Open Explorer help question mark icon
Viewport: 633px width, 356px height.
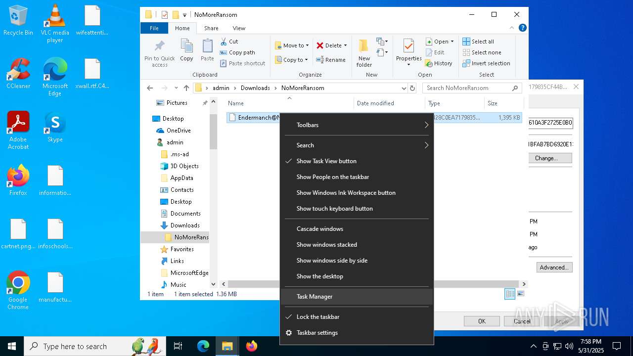(x=522, y=28)
